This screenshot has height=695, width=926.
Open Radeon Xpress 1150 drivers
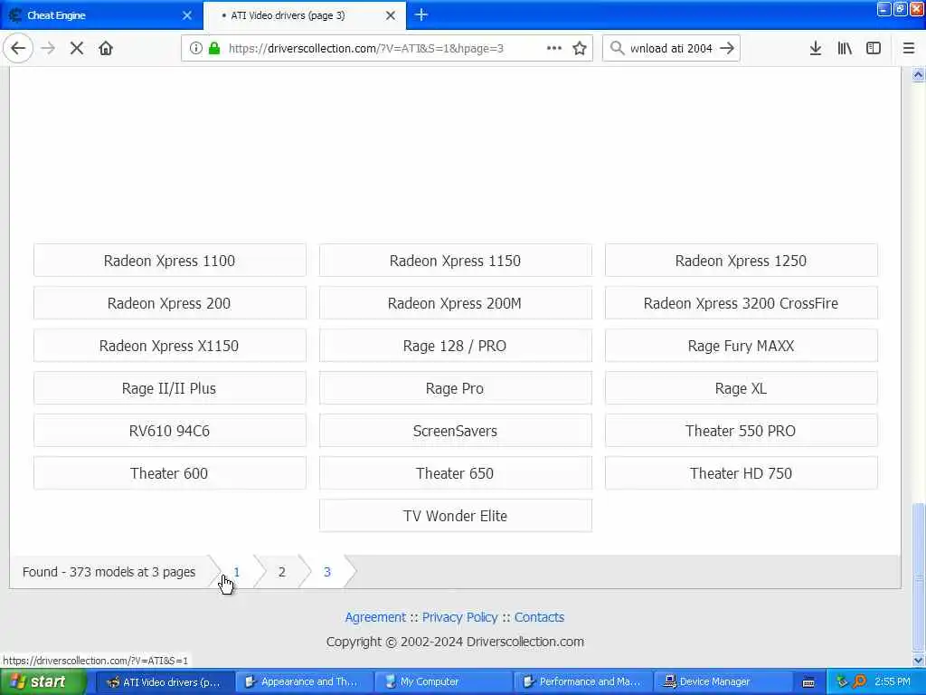(456, 261)
